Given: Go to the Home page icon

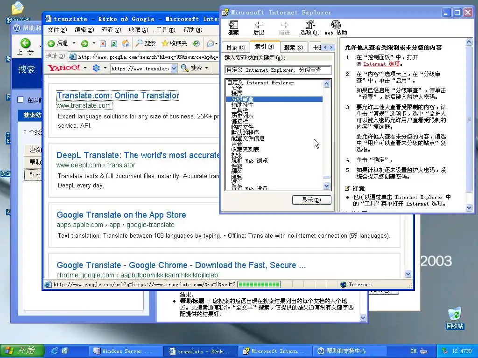Looking at the screenshot, I should 126,43.
